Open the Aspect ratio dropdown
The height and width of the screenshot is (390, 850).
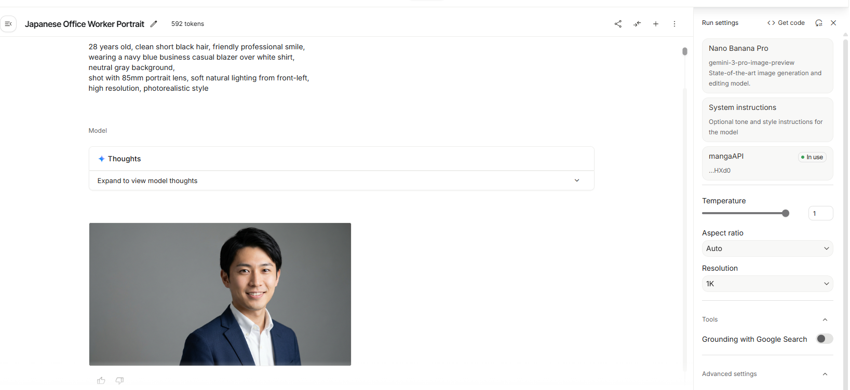[767, 248]
